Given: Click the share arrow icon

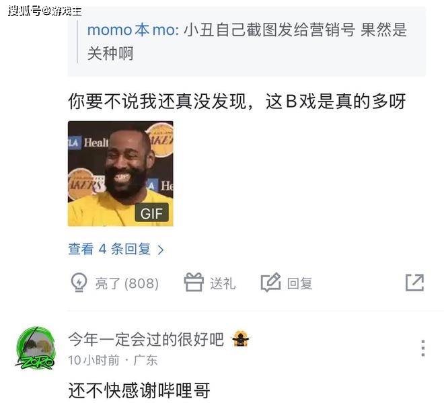Looking at the screenshot, I should pyautogui.click(x=414, y=283).
